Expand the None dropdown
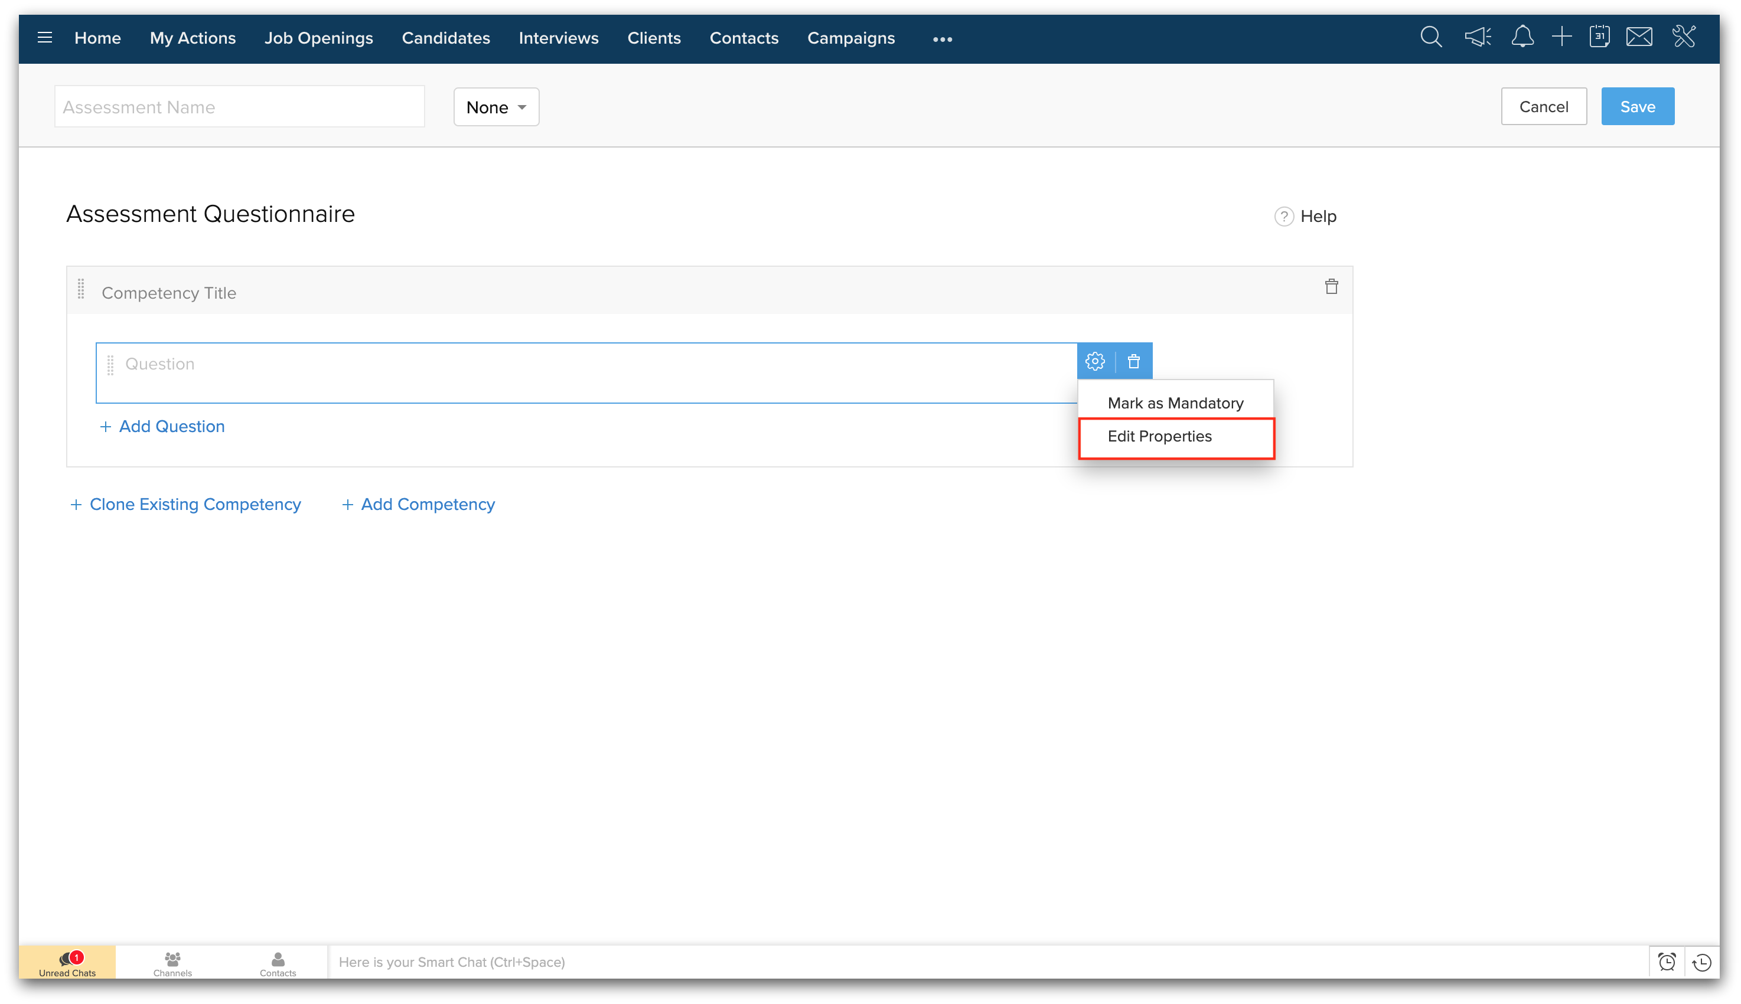The image size is (1741, 1004). (496, 107)
